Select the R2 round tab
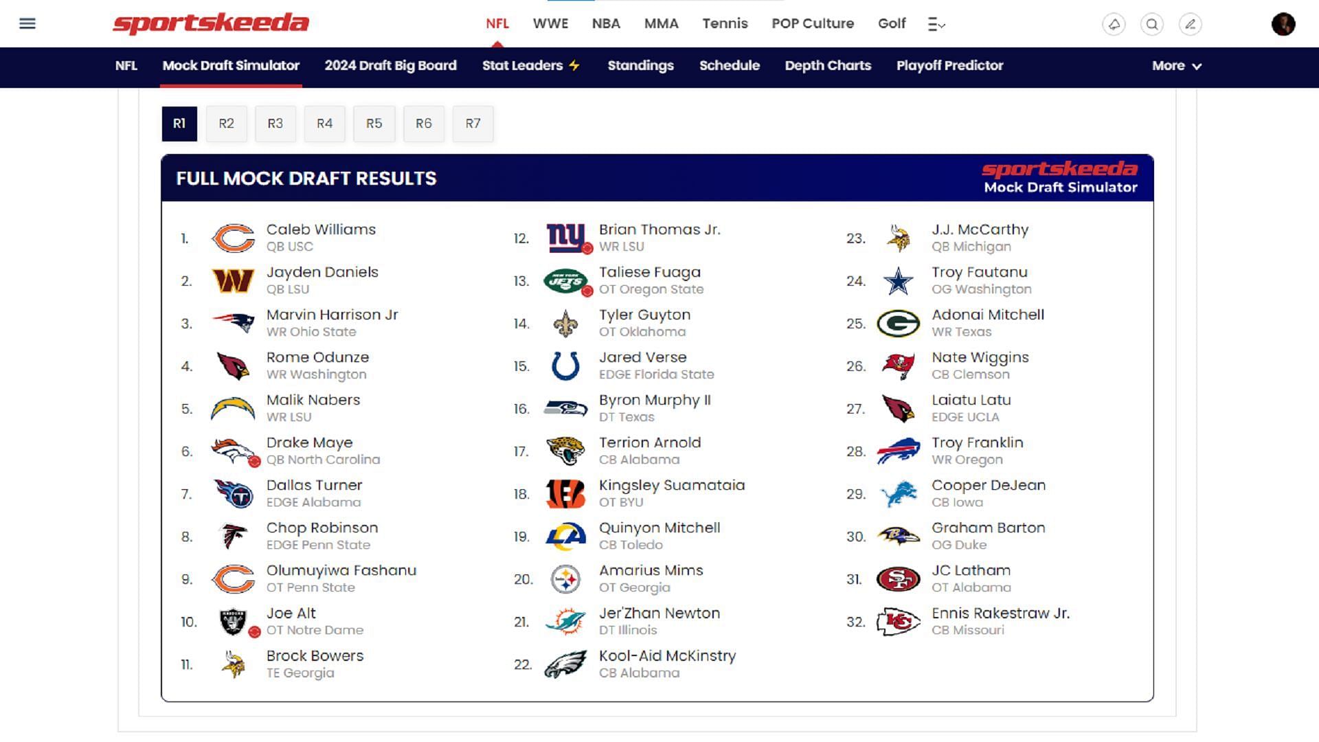This screenshot has height=742, width=1319. (226, 124)
